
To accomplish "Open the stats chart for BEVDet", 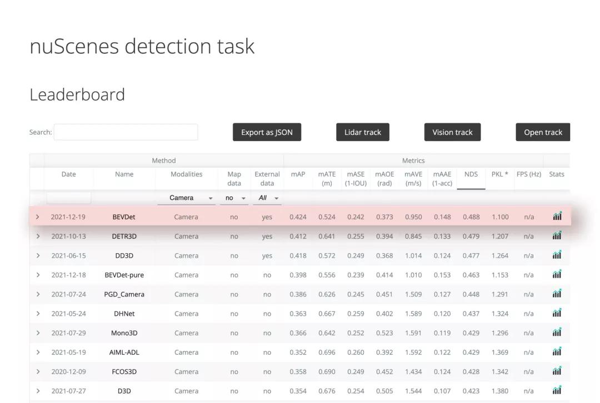I will [557, 216].
